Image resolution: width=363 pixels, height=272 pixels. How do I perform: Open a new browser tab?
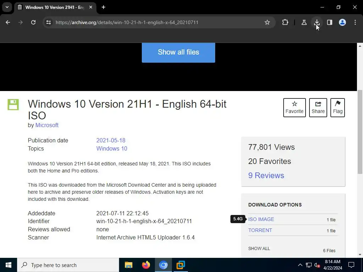click(104, 7)
